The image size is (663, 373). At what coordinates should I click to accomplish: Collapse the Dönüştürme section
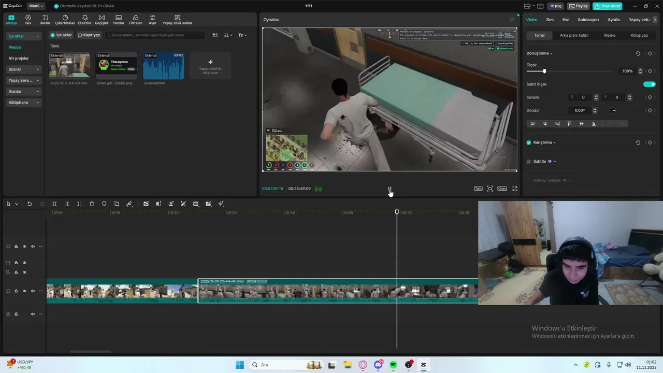coord(551,54)
